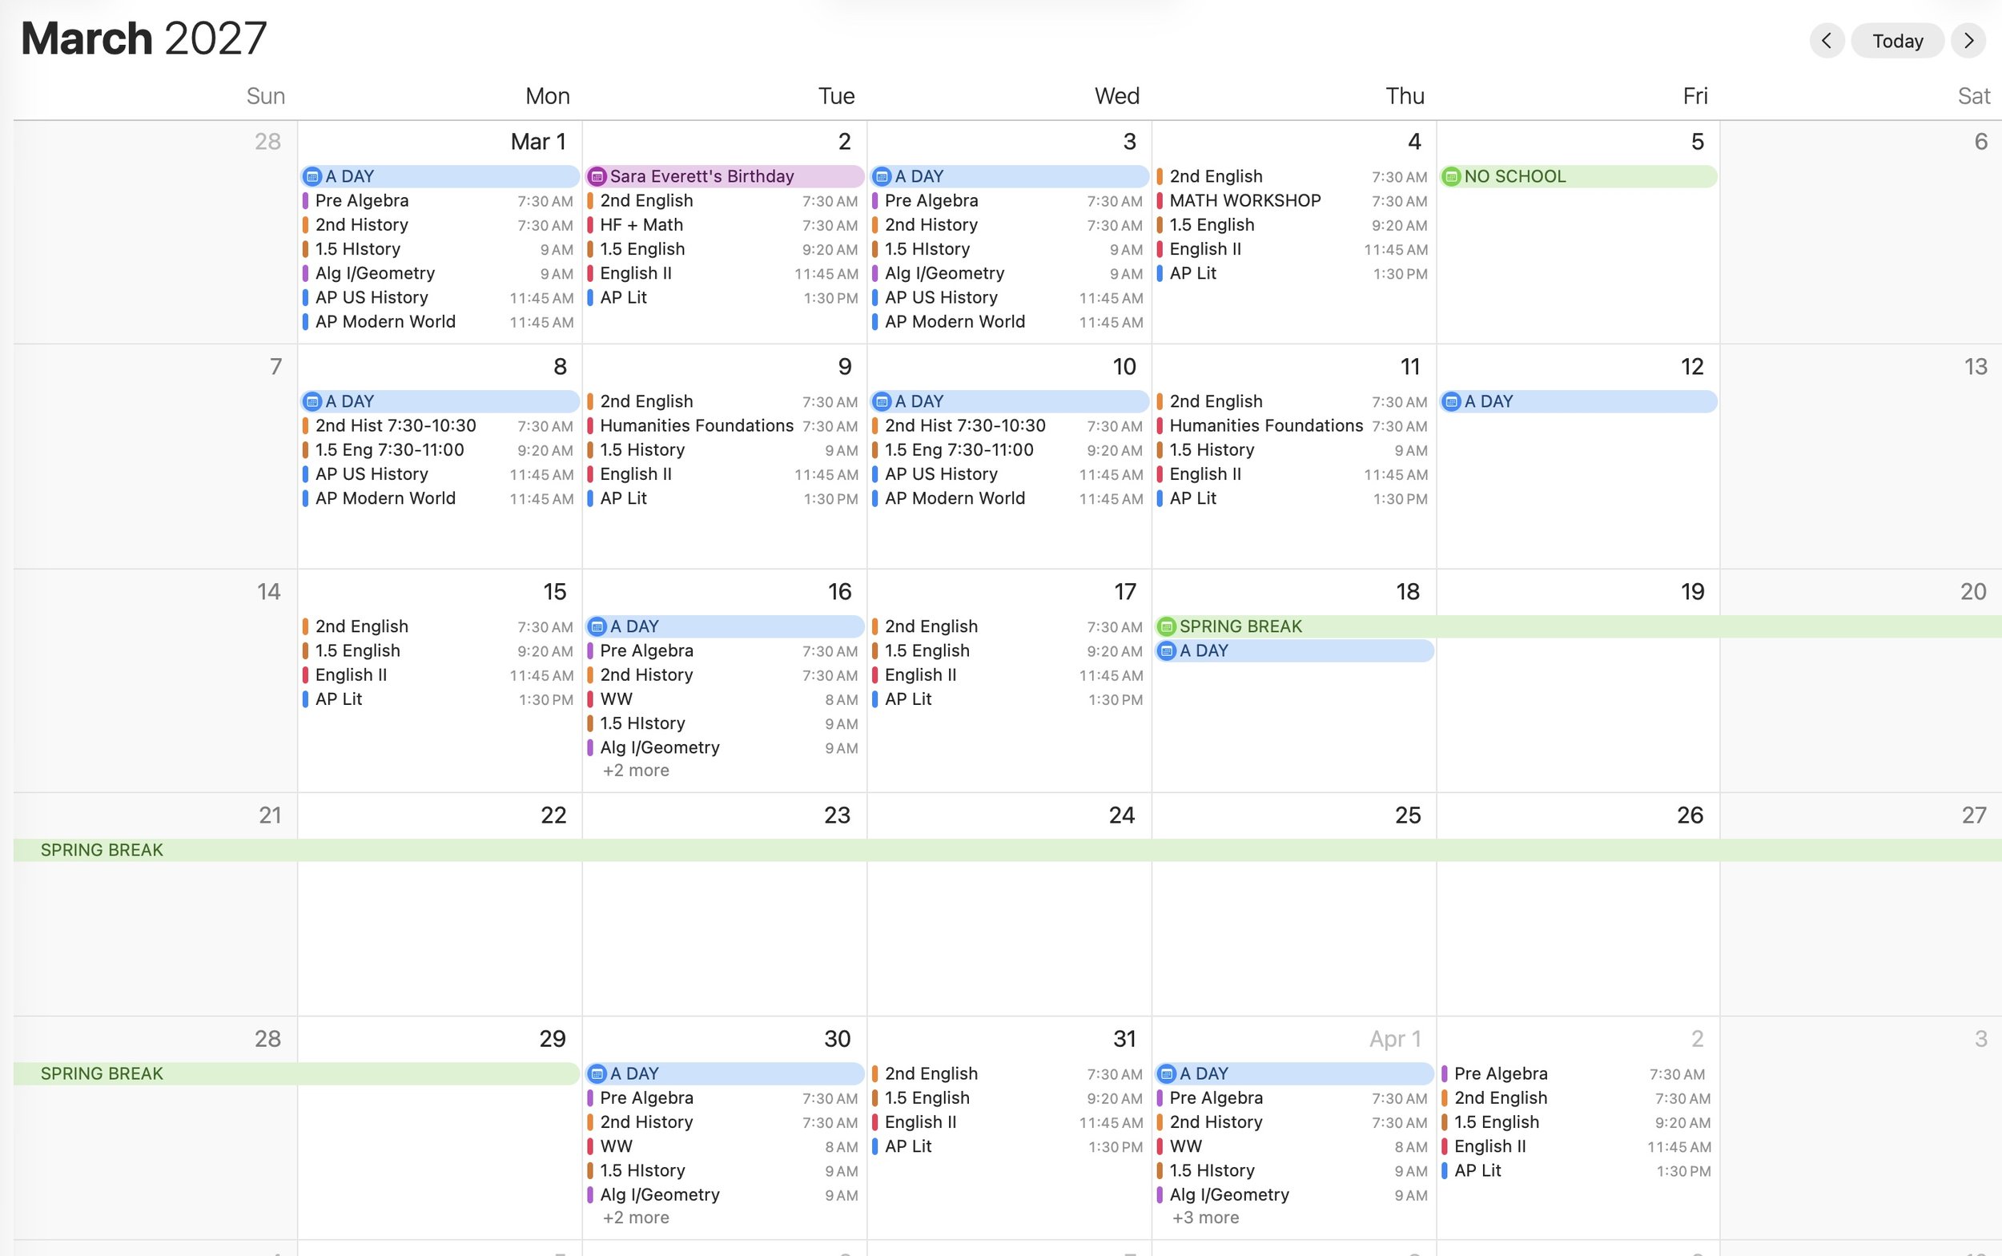Click A DAY icon on March 18
The image size is (2002, 1256).
click(x=1167, y=650)
